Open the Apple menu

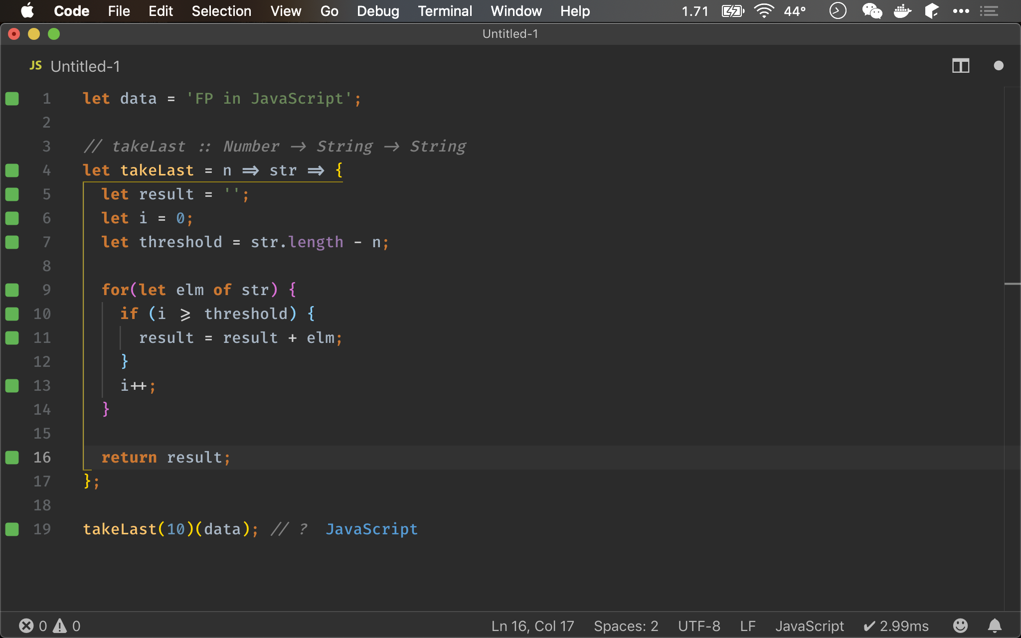pyautogui.click(x=27, y=11)
